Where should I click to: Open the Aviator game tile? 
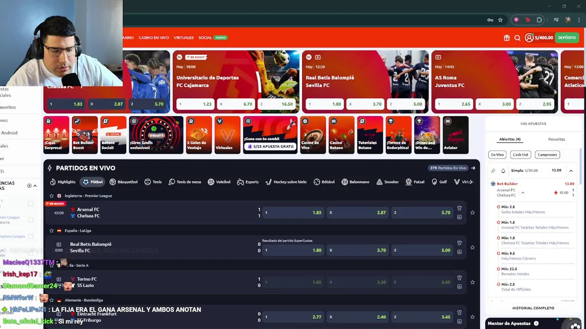click(x=456, y=135)
